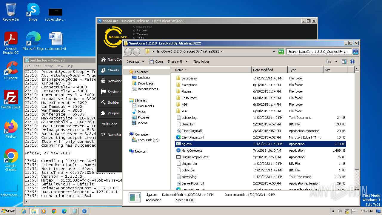The image size is (382, 215).
Task: Toggle the preview pane
Action: pos(344,62)
